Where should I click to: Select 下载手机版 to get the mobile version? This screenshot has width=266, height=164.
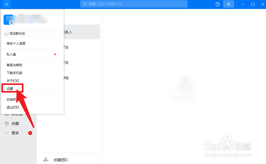point(15,73)
